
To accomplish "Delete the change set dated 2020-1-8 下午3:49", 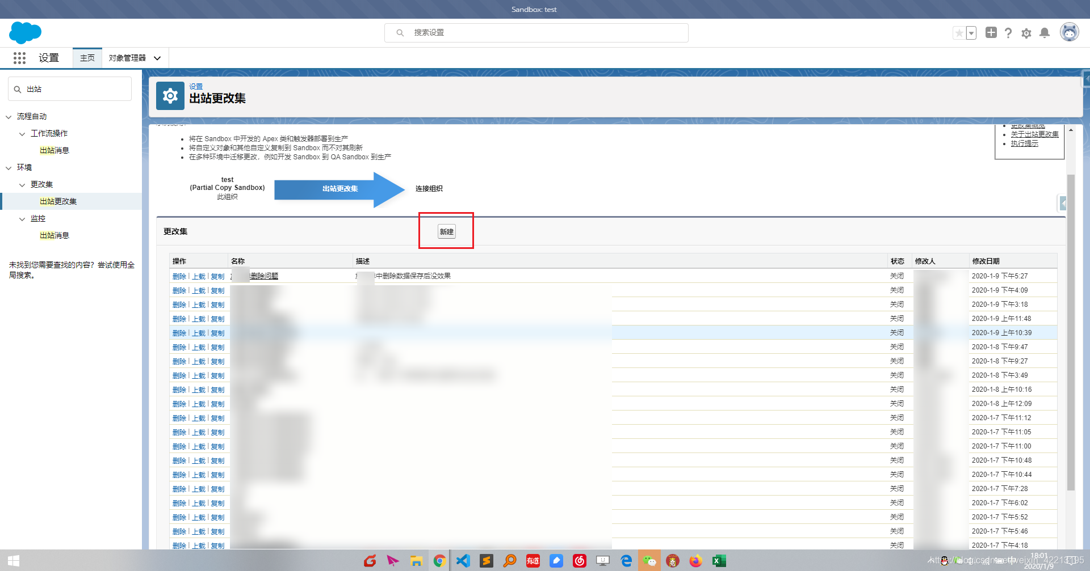I will [x=179, y=375].
